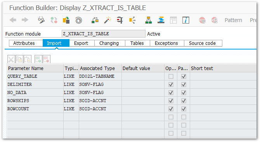Open function module documentation info icon

pos(186,20)
